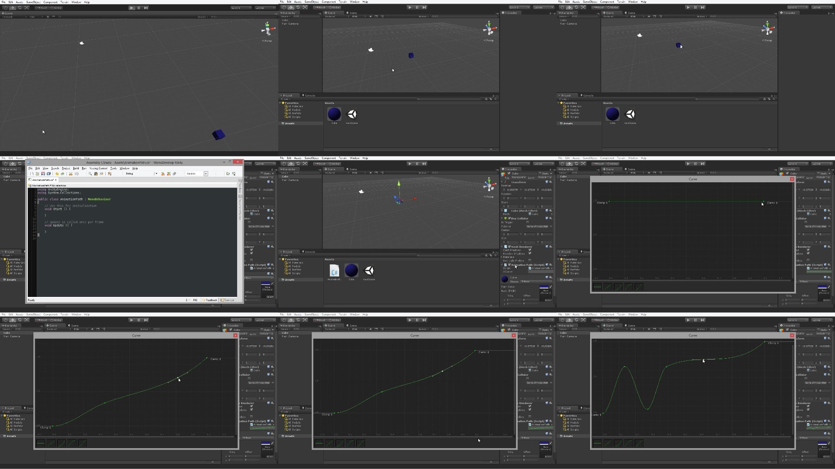This screenshot has height=469, width=835.
Task: Click orientation gizmo in top-left maximized Scene
Action: 267,30
